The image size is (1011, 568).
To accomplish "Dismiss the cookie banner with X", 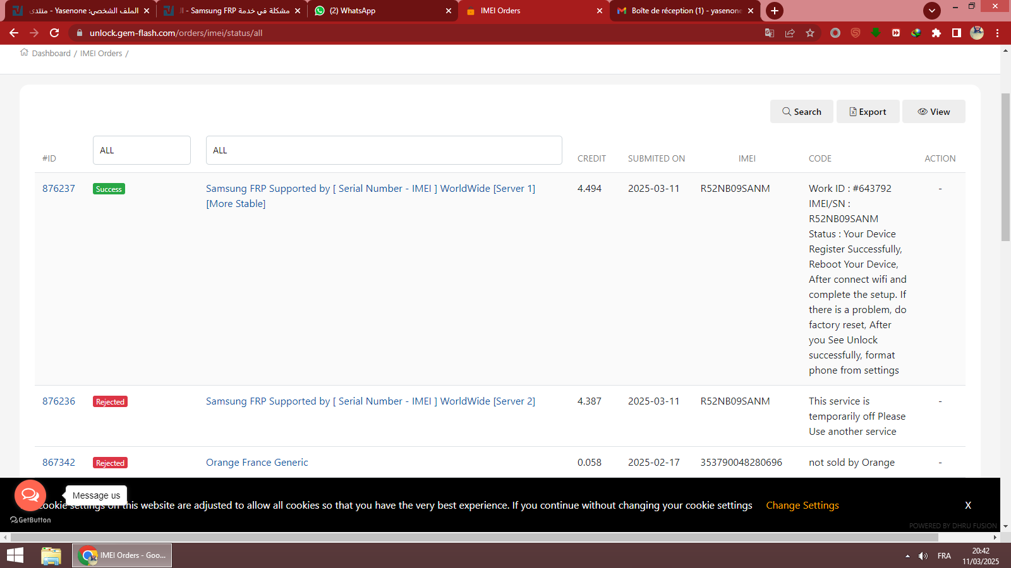I will [x=968, y=506].
